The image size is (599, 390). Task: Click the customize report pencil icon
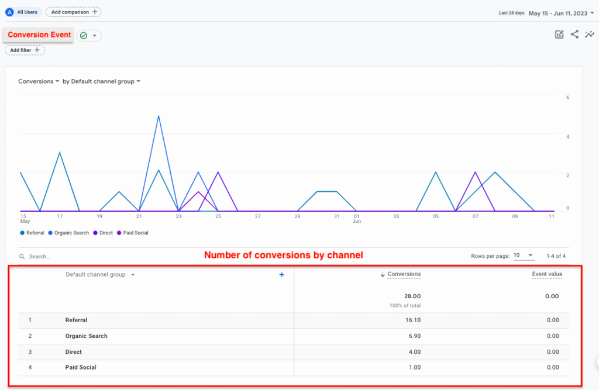(x=559, y=34)
